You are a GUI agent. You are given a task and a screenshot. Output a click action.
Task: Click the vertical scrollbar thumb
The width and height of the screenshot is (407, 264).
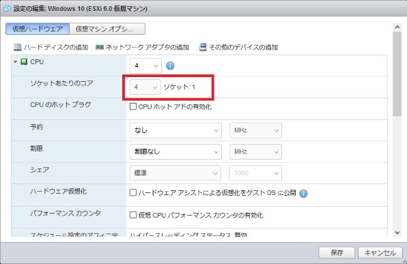pyautogui.click(x=397, y=74)
